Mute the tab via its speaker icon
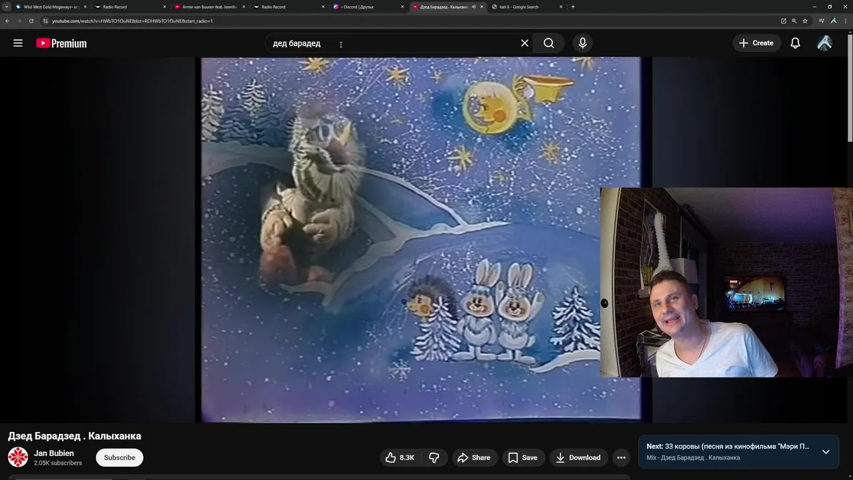853x480 pixels. (x=473, y=7)
